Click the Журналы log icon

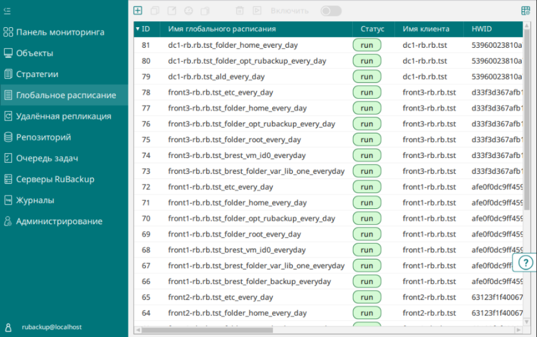[x=8, y=200]
